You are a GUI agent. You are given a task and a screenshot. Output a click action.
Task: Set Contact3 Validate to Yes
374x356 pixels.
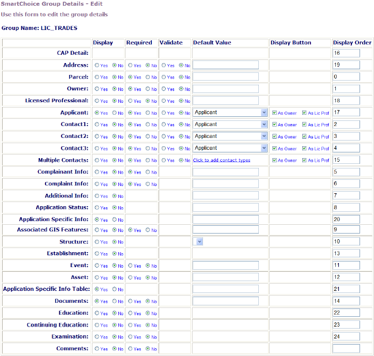[x=164, y=148]
